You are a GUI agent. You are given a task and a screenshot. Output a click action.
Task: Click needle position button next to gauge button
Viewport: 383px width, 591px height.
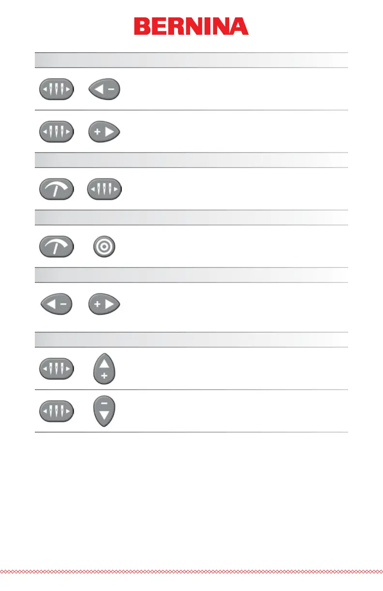click(104, 189)
